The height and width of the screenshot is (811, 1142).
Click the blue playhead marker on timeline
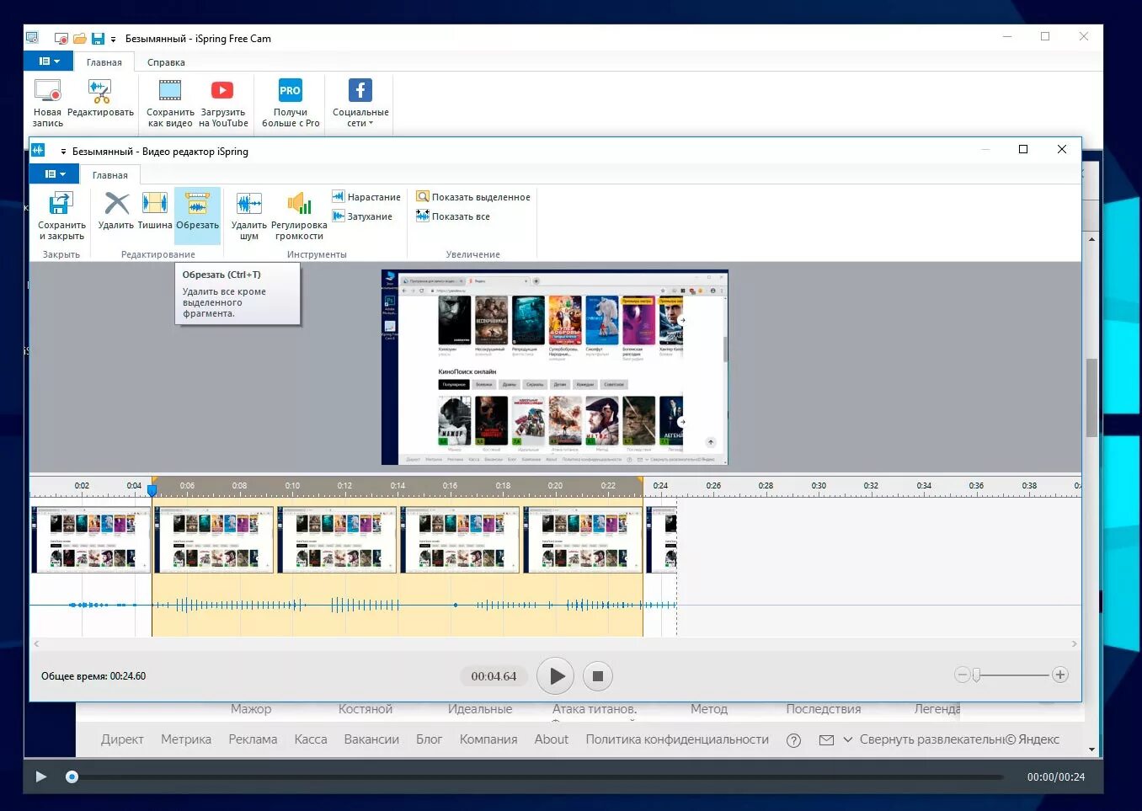[152, 489]
